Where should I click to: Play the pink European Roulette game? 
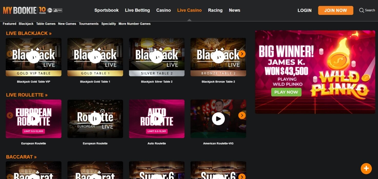tap(34, 119)
